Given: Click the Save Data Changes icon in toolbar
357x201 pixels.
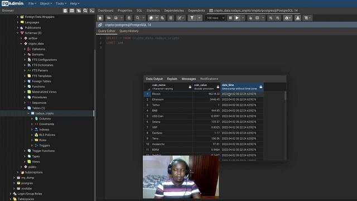Looking at the screenshot, I should (129, 18).
